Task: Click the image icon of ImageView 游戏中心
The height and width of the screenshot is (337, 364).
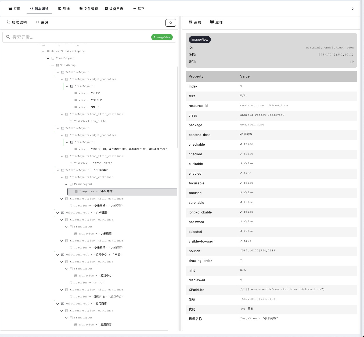Action: click(x=76, y=276)
